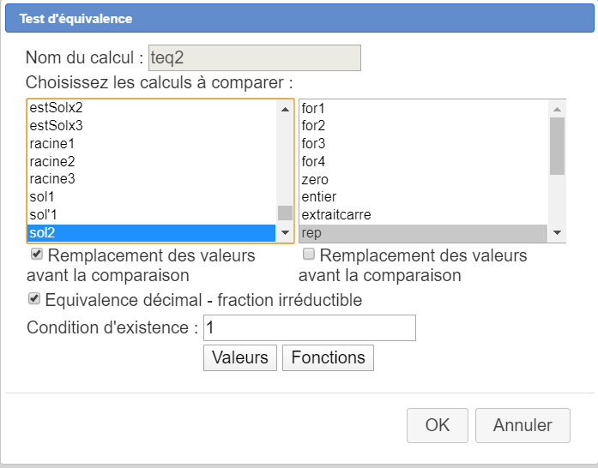598x468 pixels.
Task: Pick sol2 in the left list
Action: [x=44, y=232]
